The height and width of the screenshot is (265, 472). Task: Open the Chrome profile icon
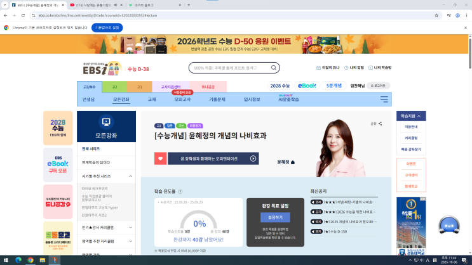[x=457, y=15]
